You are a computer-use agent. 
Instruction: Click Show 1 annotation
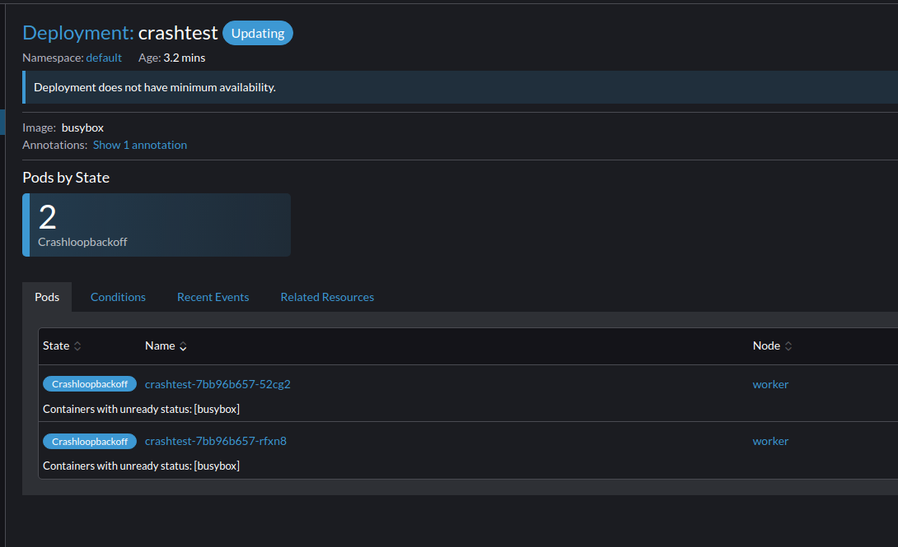(139, 145)
